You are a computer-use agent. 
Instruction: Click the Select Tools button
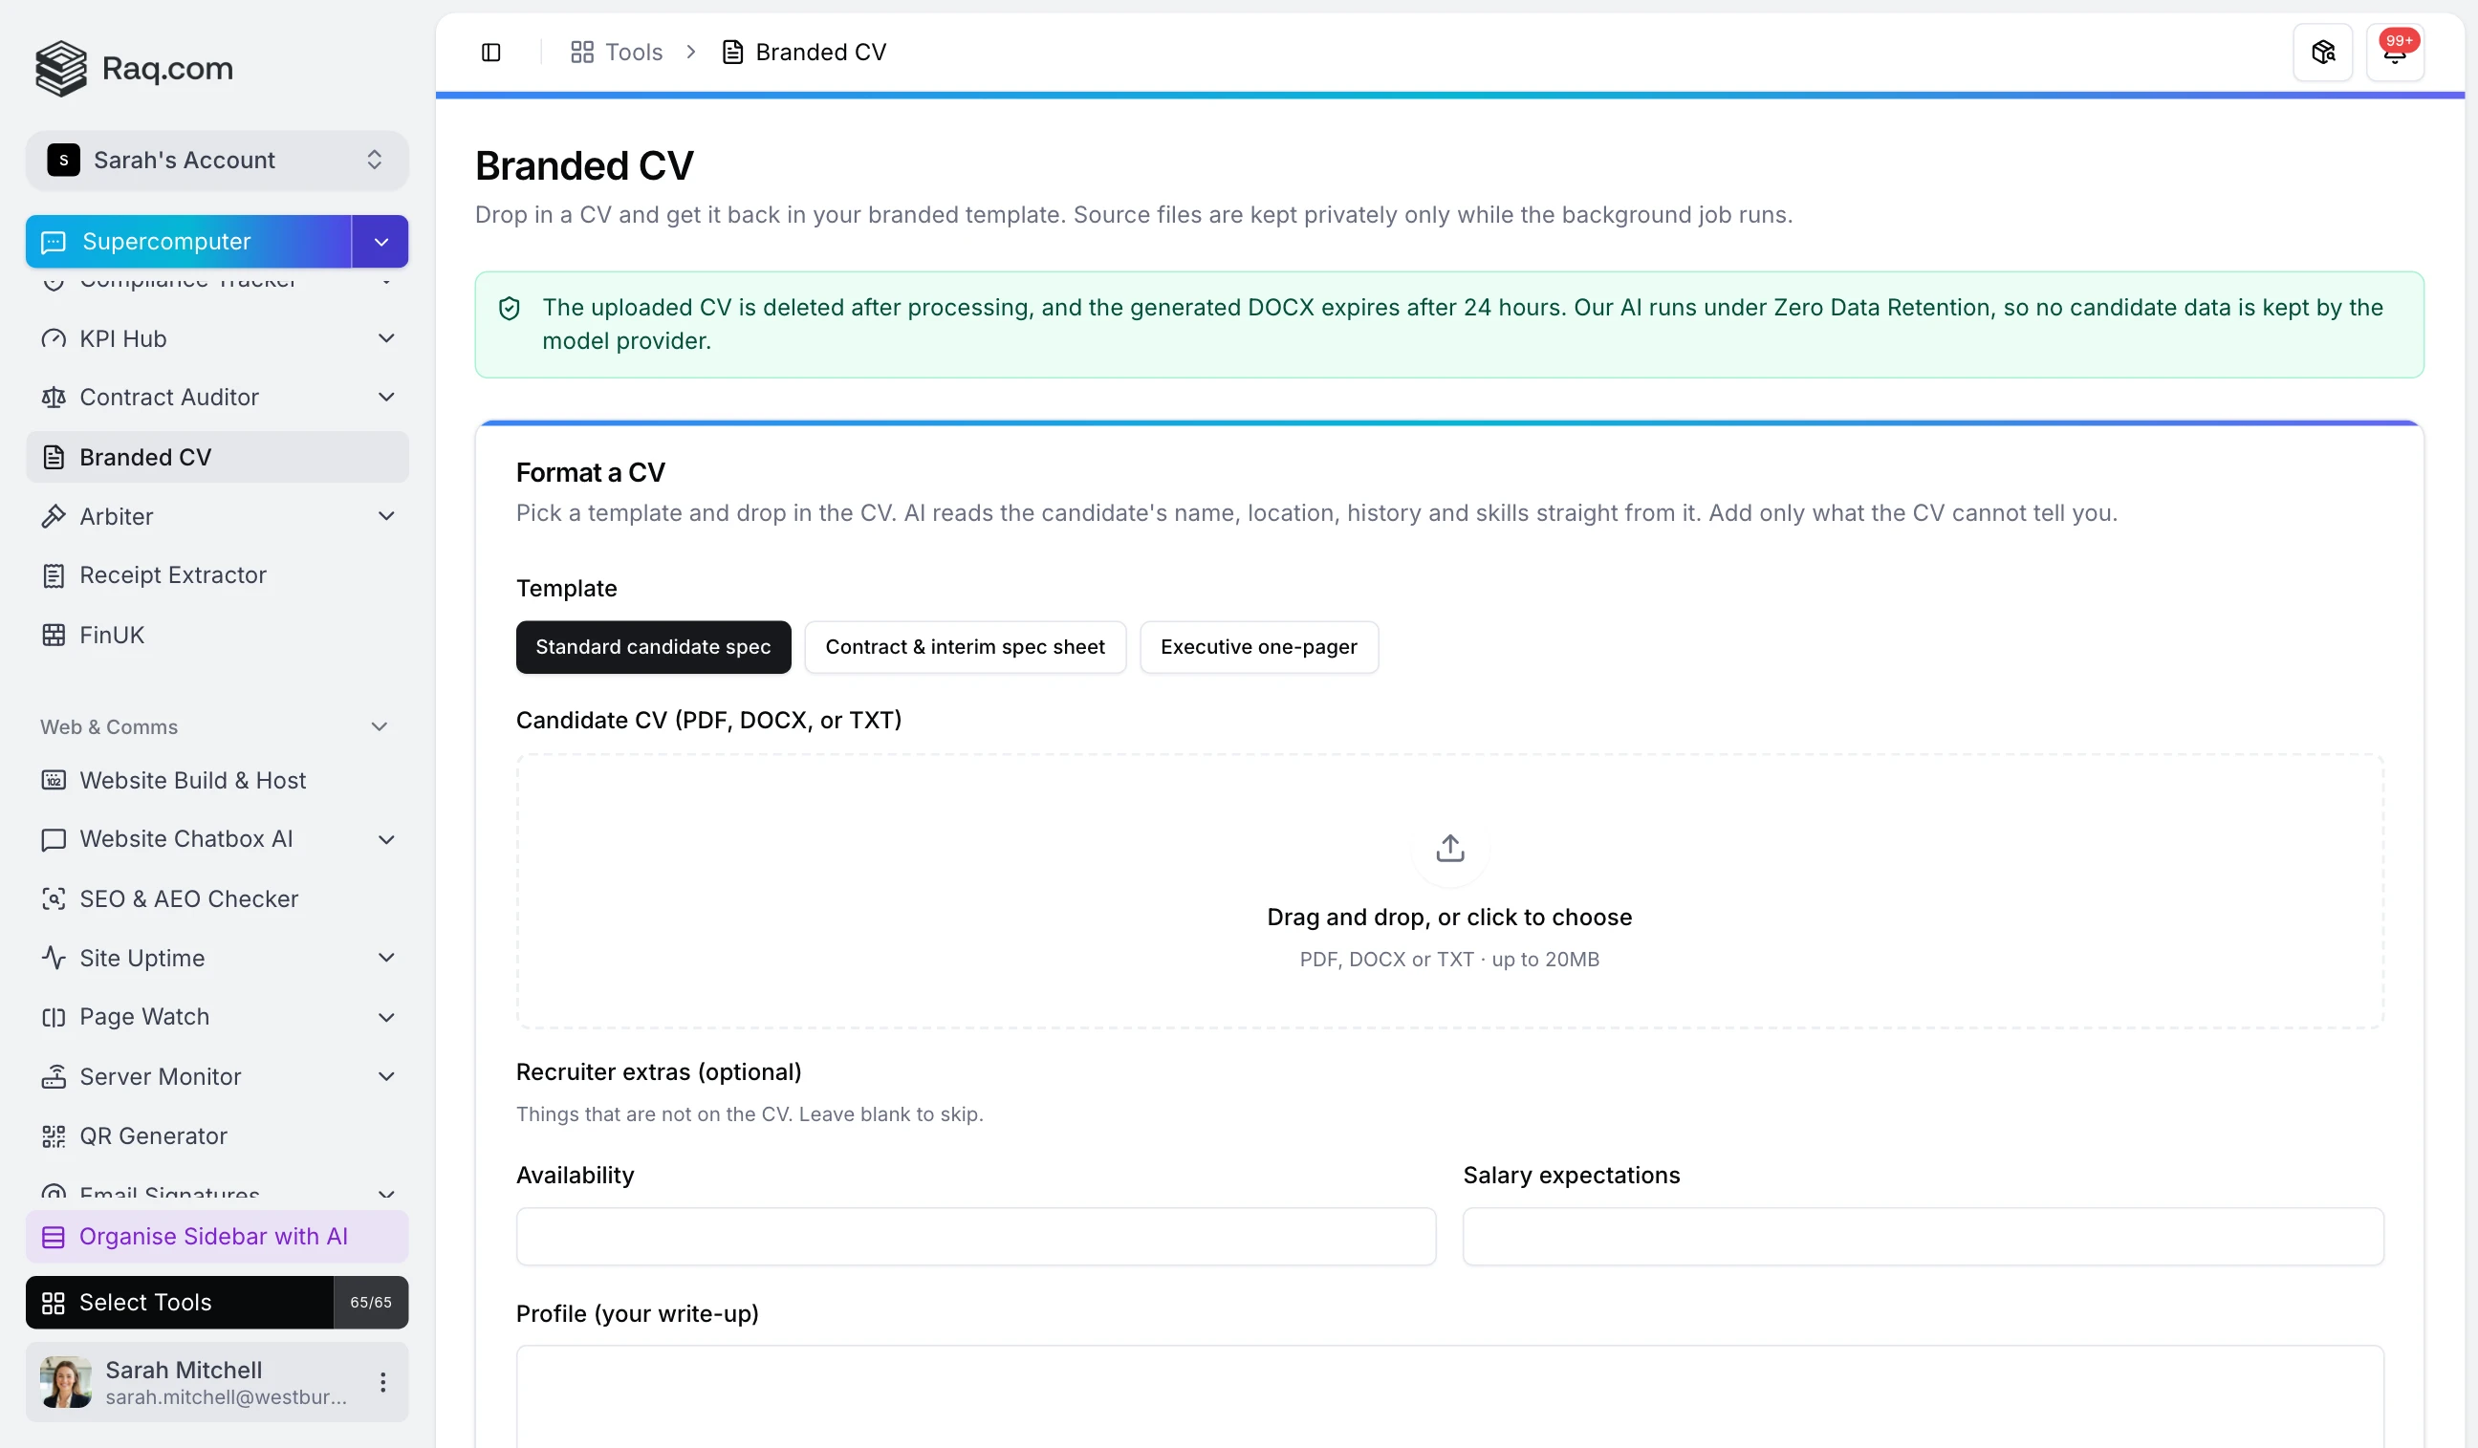(x=180, y=1303)
